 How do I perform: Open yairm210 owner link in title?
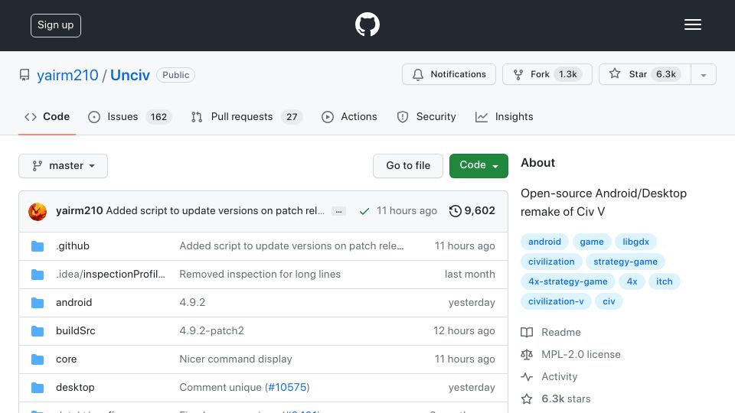67,75
